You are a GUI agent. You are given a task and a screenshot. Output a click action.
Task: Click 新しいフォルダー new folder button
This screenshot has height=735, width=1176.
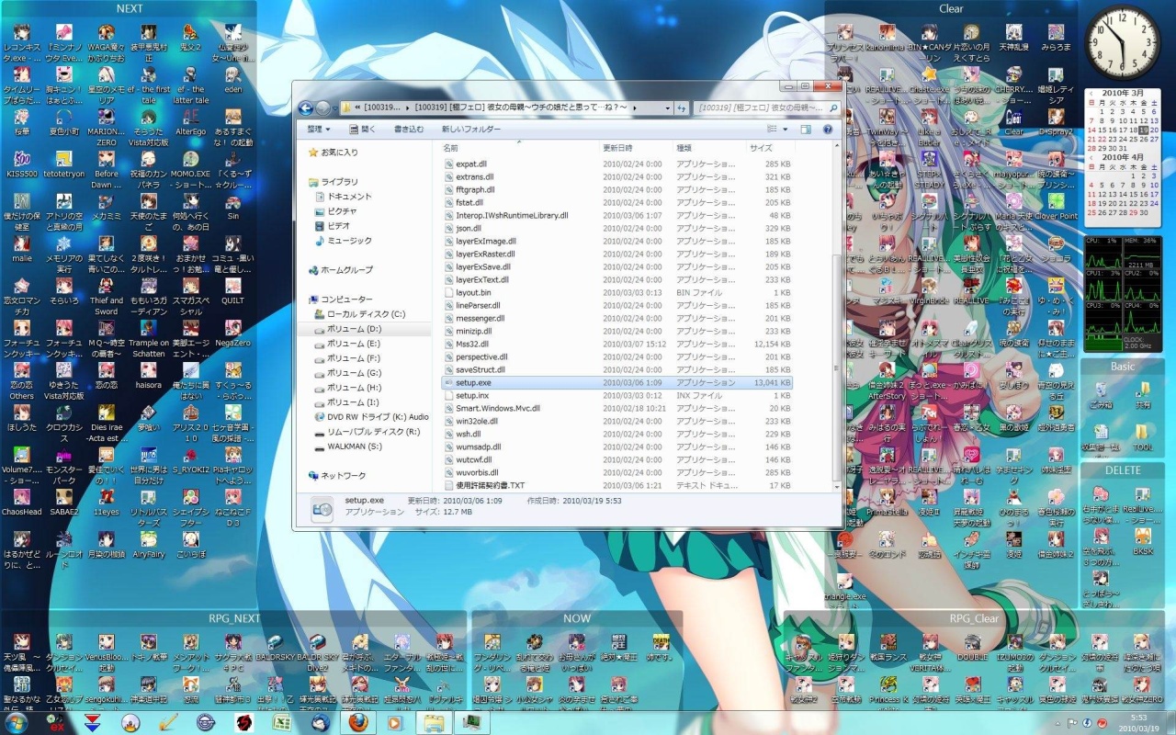point(471,130)
